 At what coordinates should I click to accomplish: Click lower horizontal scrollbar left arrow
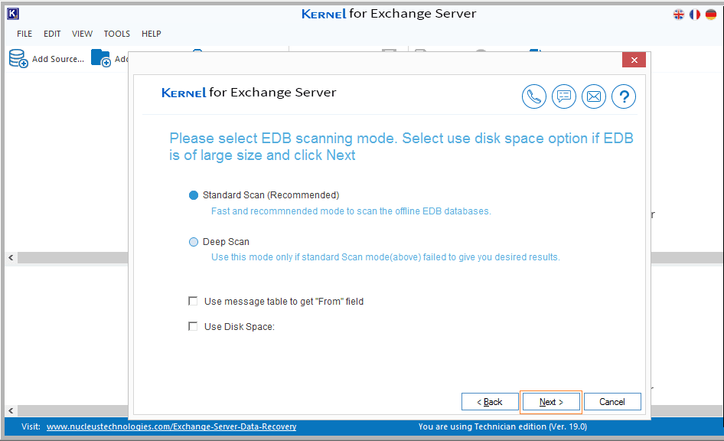point(11,410)
